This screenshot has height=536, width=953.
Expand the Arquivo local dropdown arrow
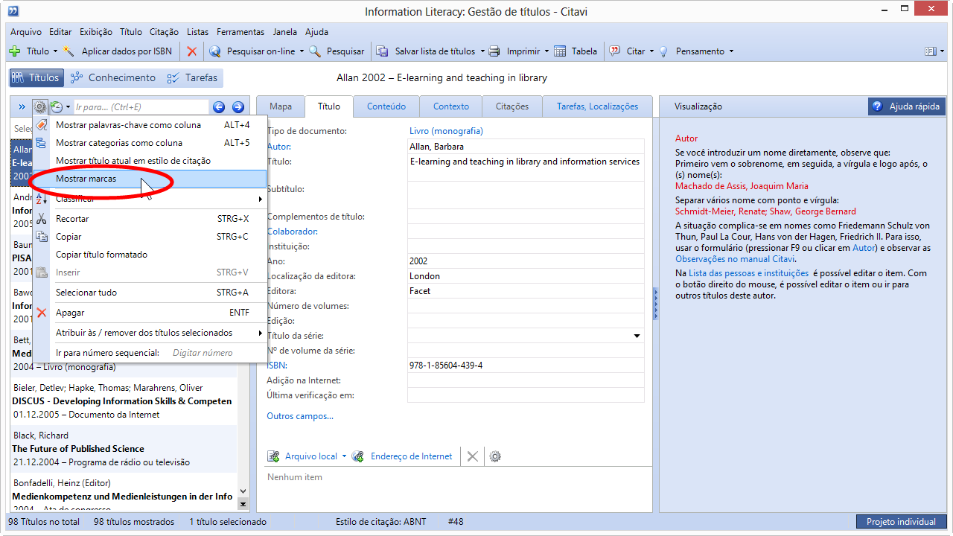(344, 456)
